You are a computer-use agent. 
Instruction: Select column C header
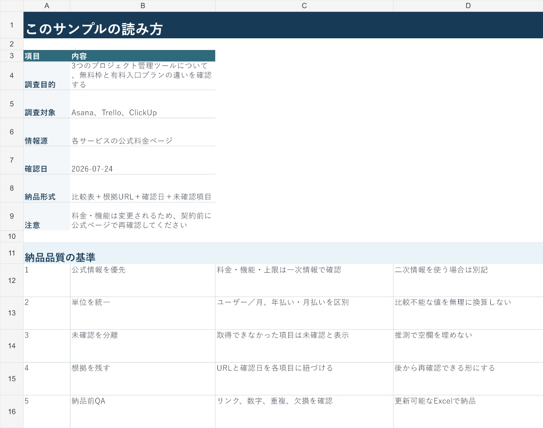pyautogui.click(x=304, y=5)
